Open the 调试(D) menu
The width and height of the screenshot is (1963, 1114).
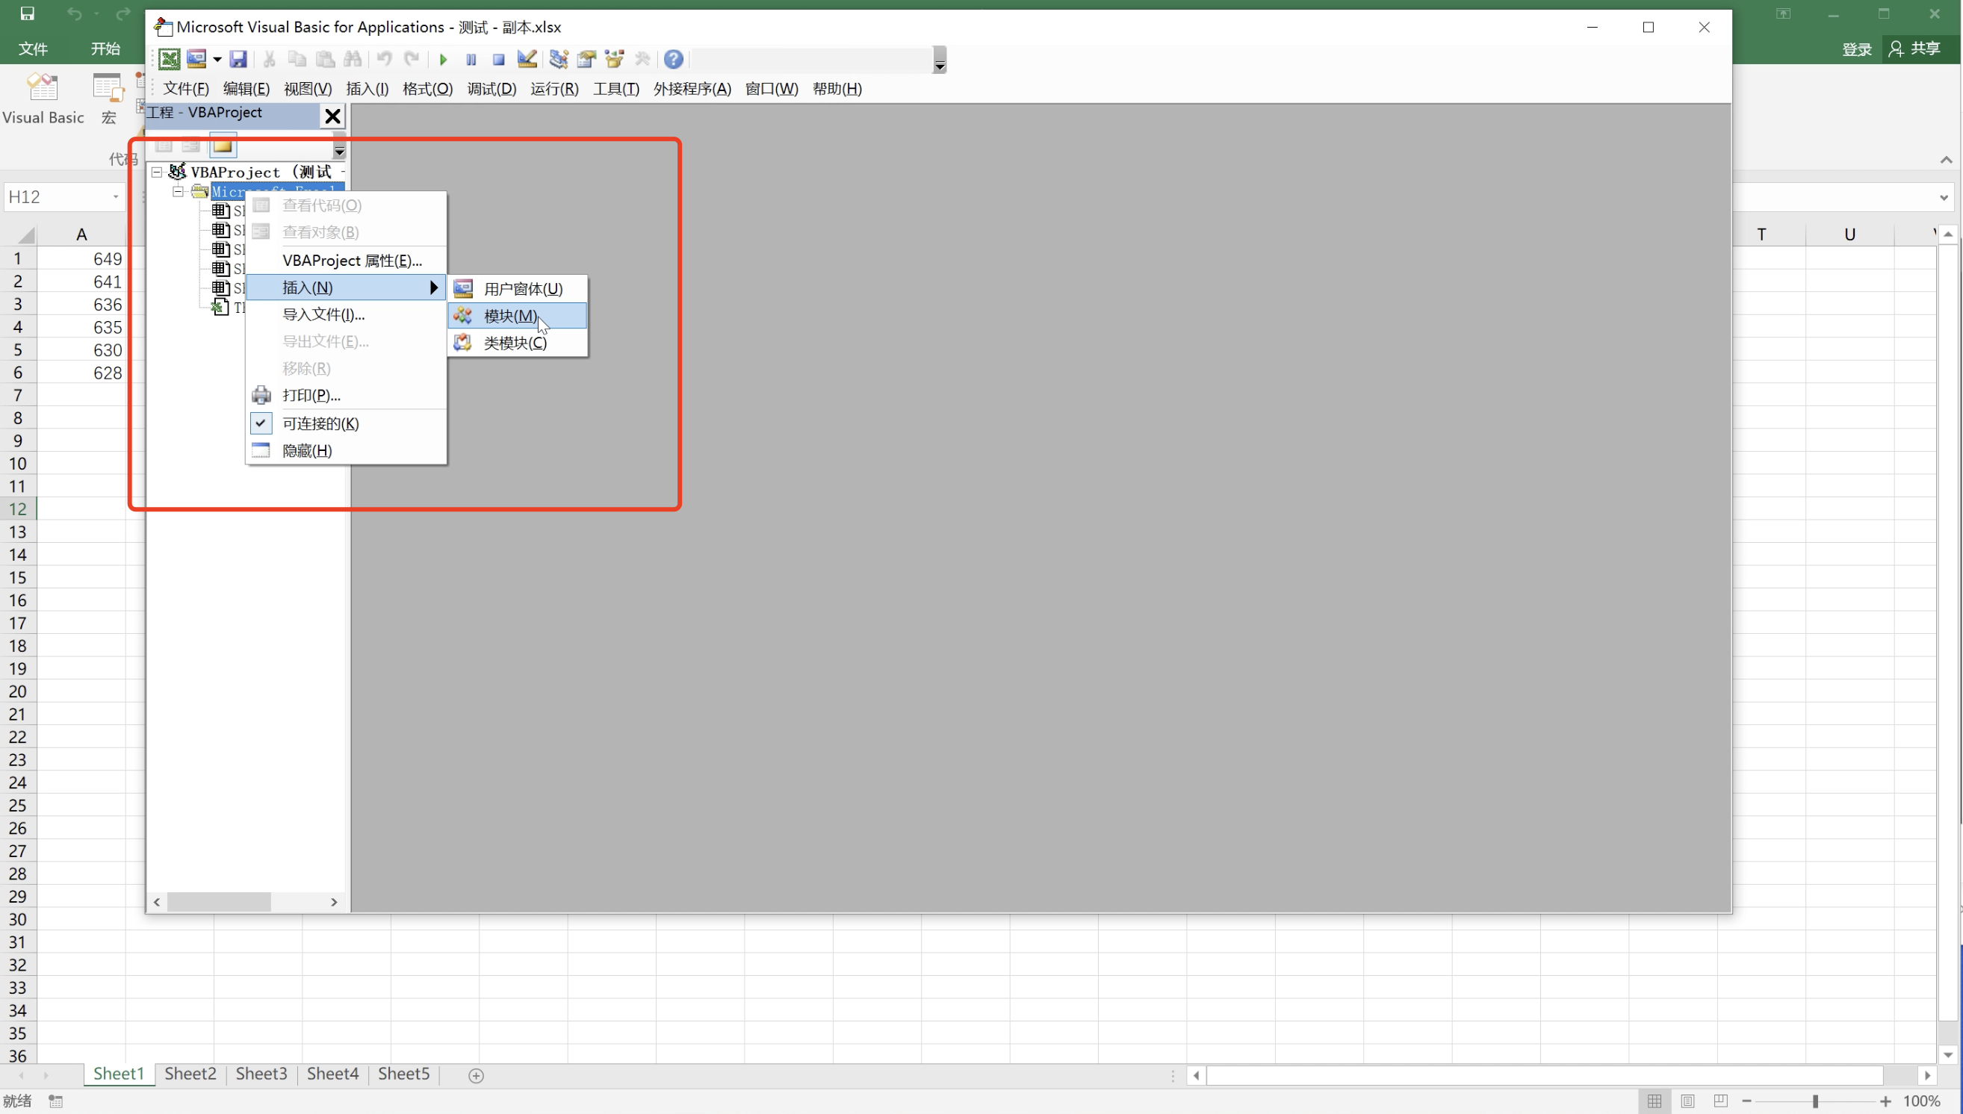point(491,89)
